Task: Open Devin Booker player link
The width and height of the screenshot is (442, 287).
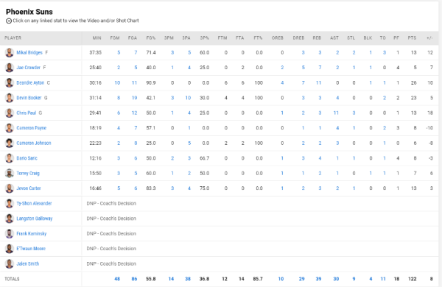Action: pos(29,98)
